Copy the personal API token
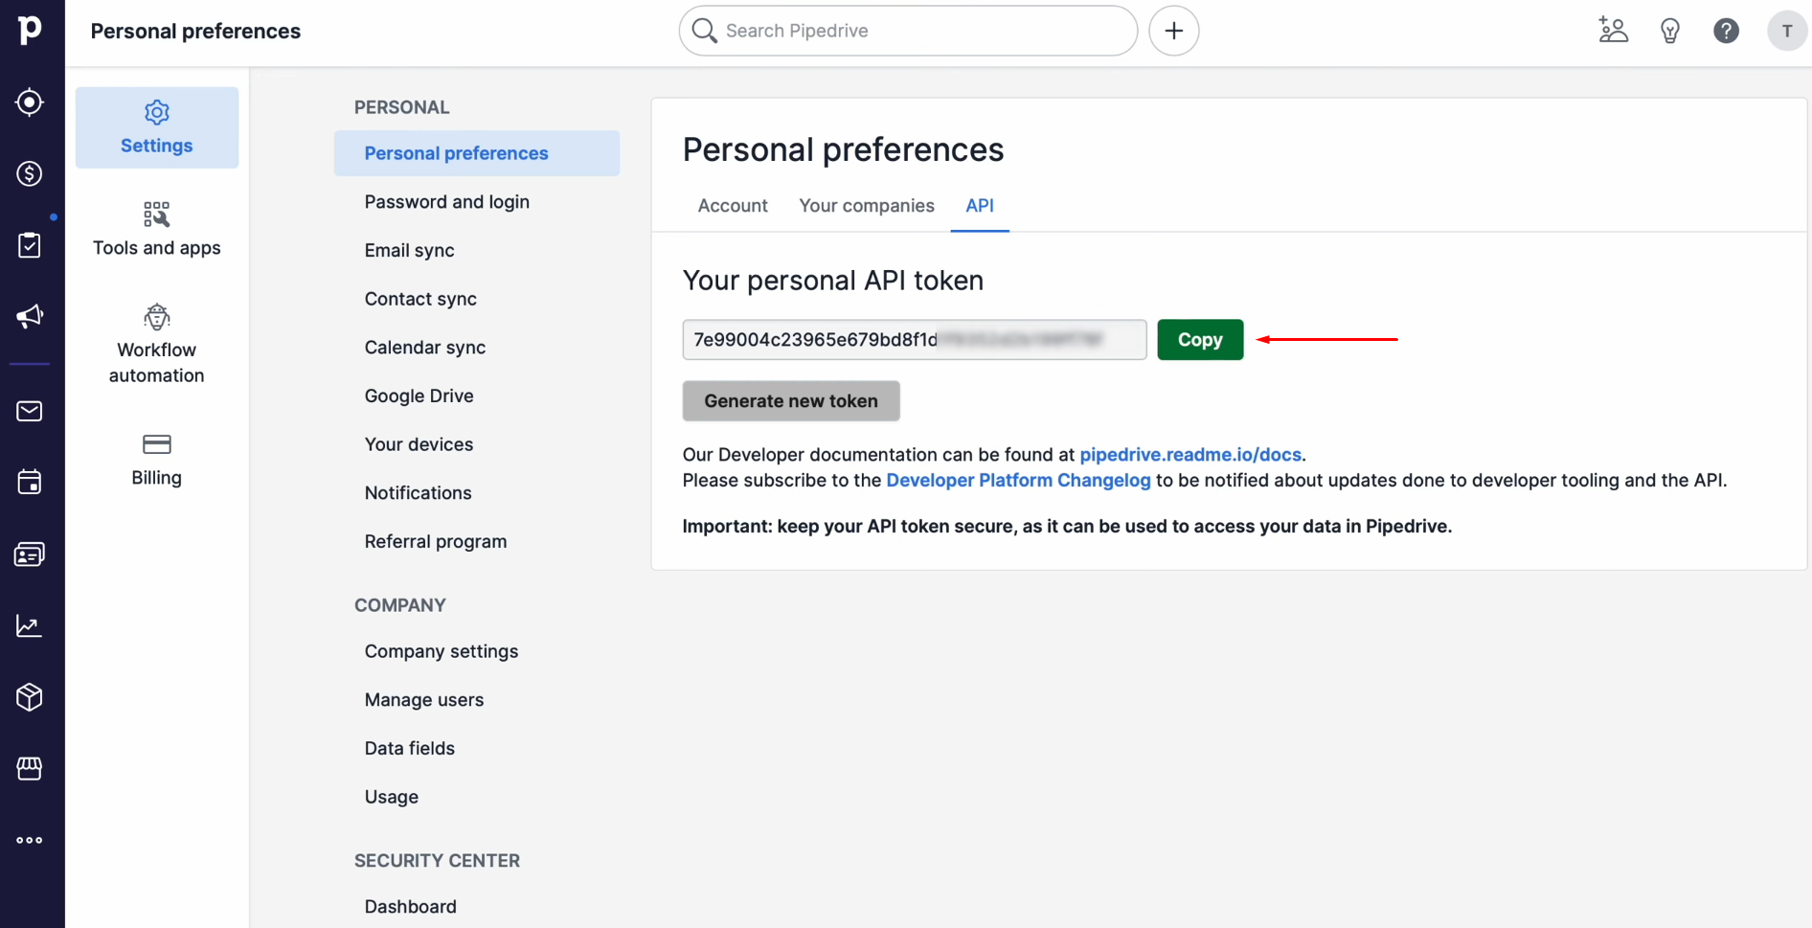The width and height of the screenshot is (1812, 928). pyautogui.click(x=1200, y=340)
